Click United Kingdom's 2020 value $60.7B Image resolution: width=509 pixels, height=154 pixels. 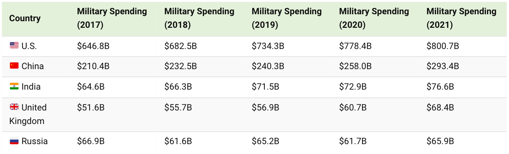click(x=353, y=108)
